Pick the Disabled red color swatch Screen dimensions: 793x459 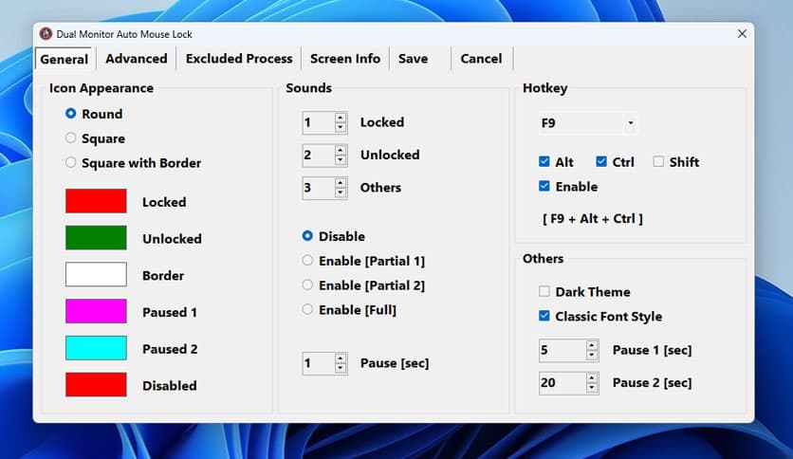click(96, 385)
